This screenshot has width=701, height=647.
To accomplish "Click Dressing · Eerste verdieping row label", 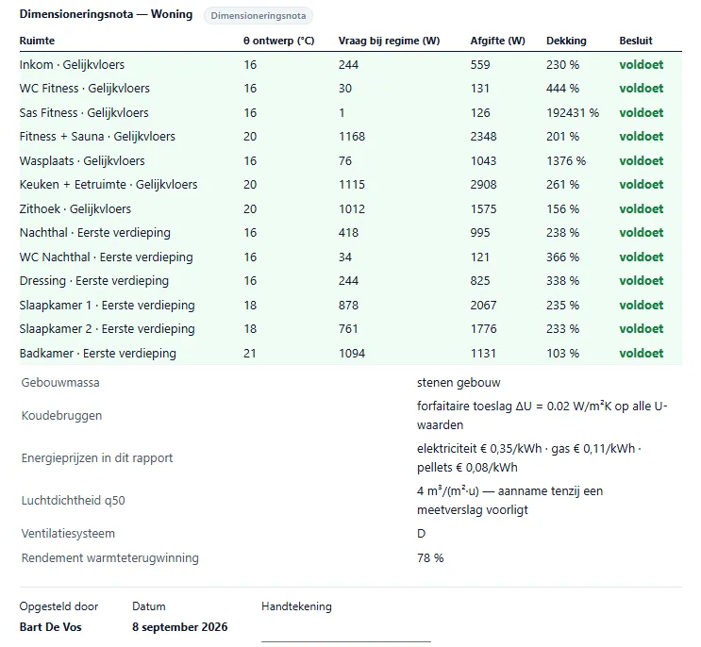I will (x=94, y=281).
